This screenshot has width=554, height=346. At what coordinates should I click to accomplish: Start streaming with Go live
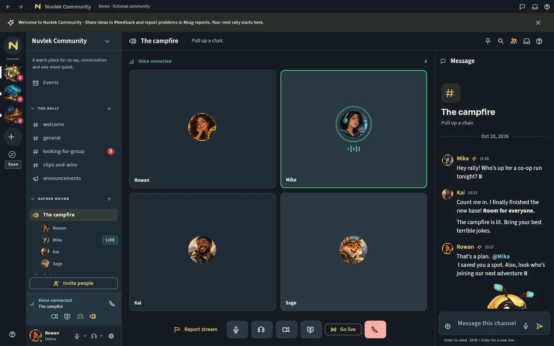[x=343, y=329]
